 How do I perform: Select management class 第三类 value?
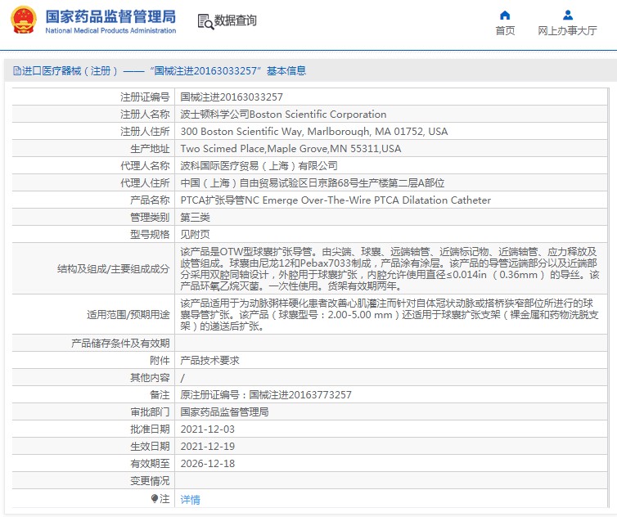point(196,217)
